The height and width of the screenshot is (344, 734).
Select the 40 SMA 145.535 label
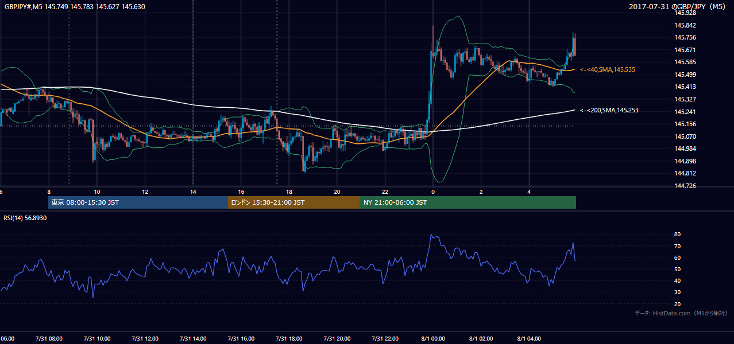point(608,69)
